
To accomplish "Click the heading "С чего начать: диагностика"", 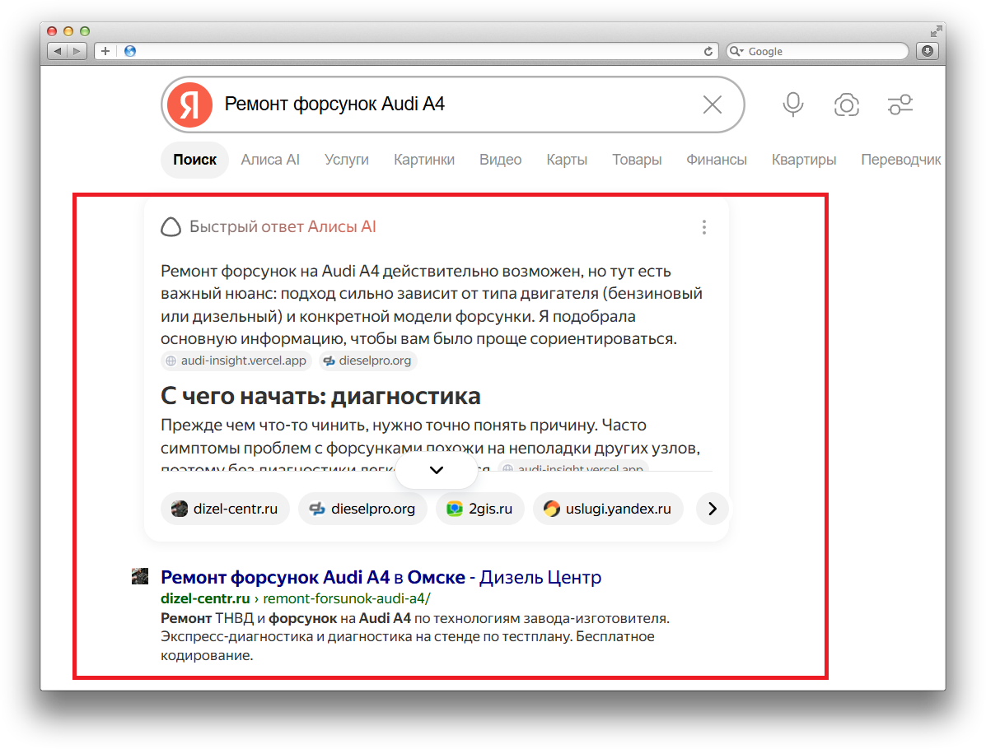I will 320,396.
